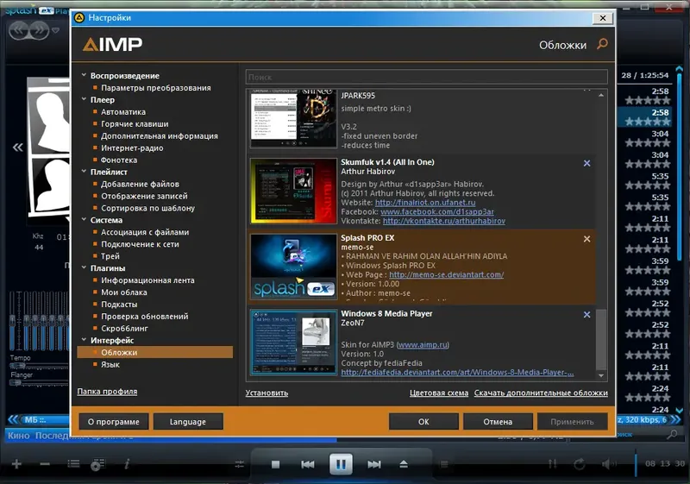Viewport: 690px width, 484px height.
Task: Click the round forward arrow at player top-left
Action: [39, 30]
